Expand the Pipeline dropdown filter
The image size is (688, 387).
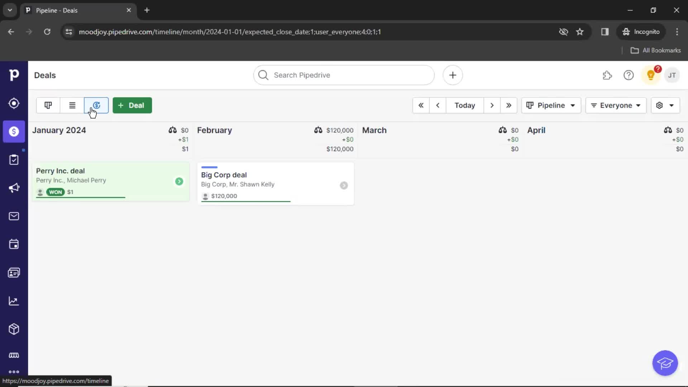(x=550, y=105)
